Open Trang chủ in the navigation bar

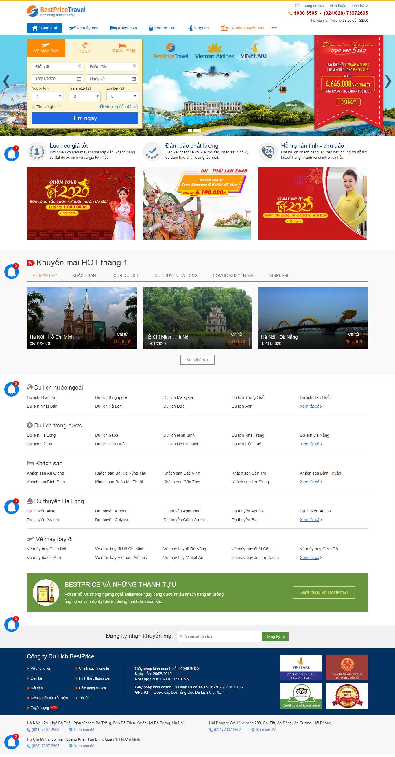point(44,28)
